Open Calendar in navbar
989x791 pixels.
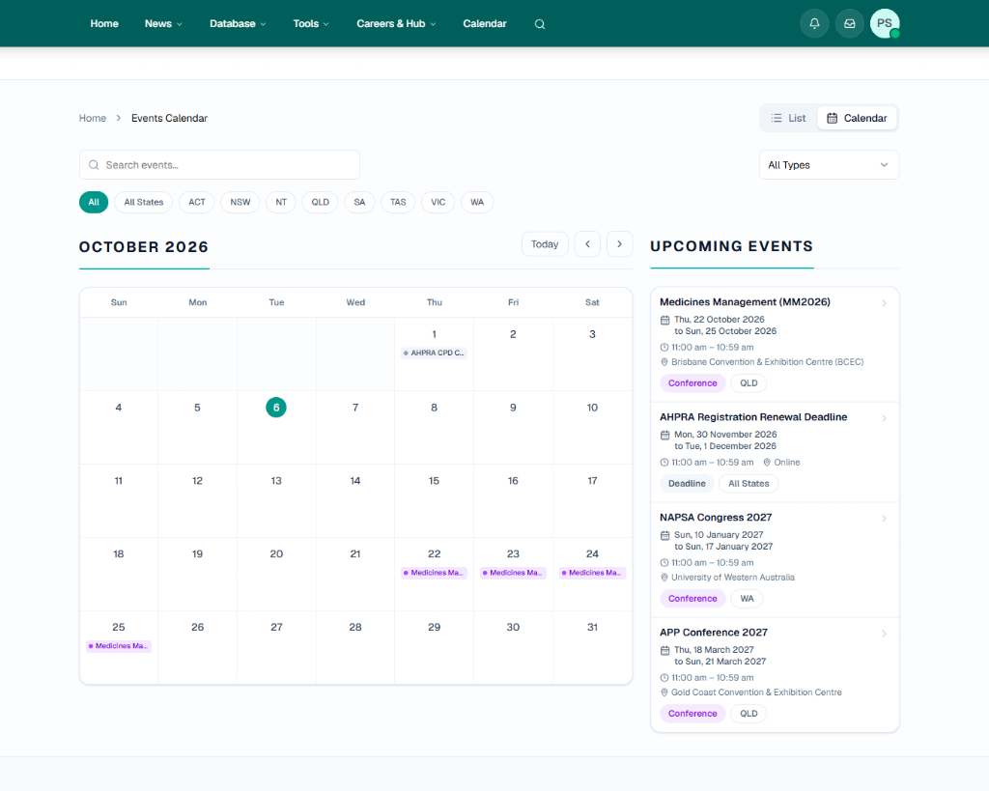(485, 24)
